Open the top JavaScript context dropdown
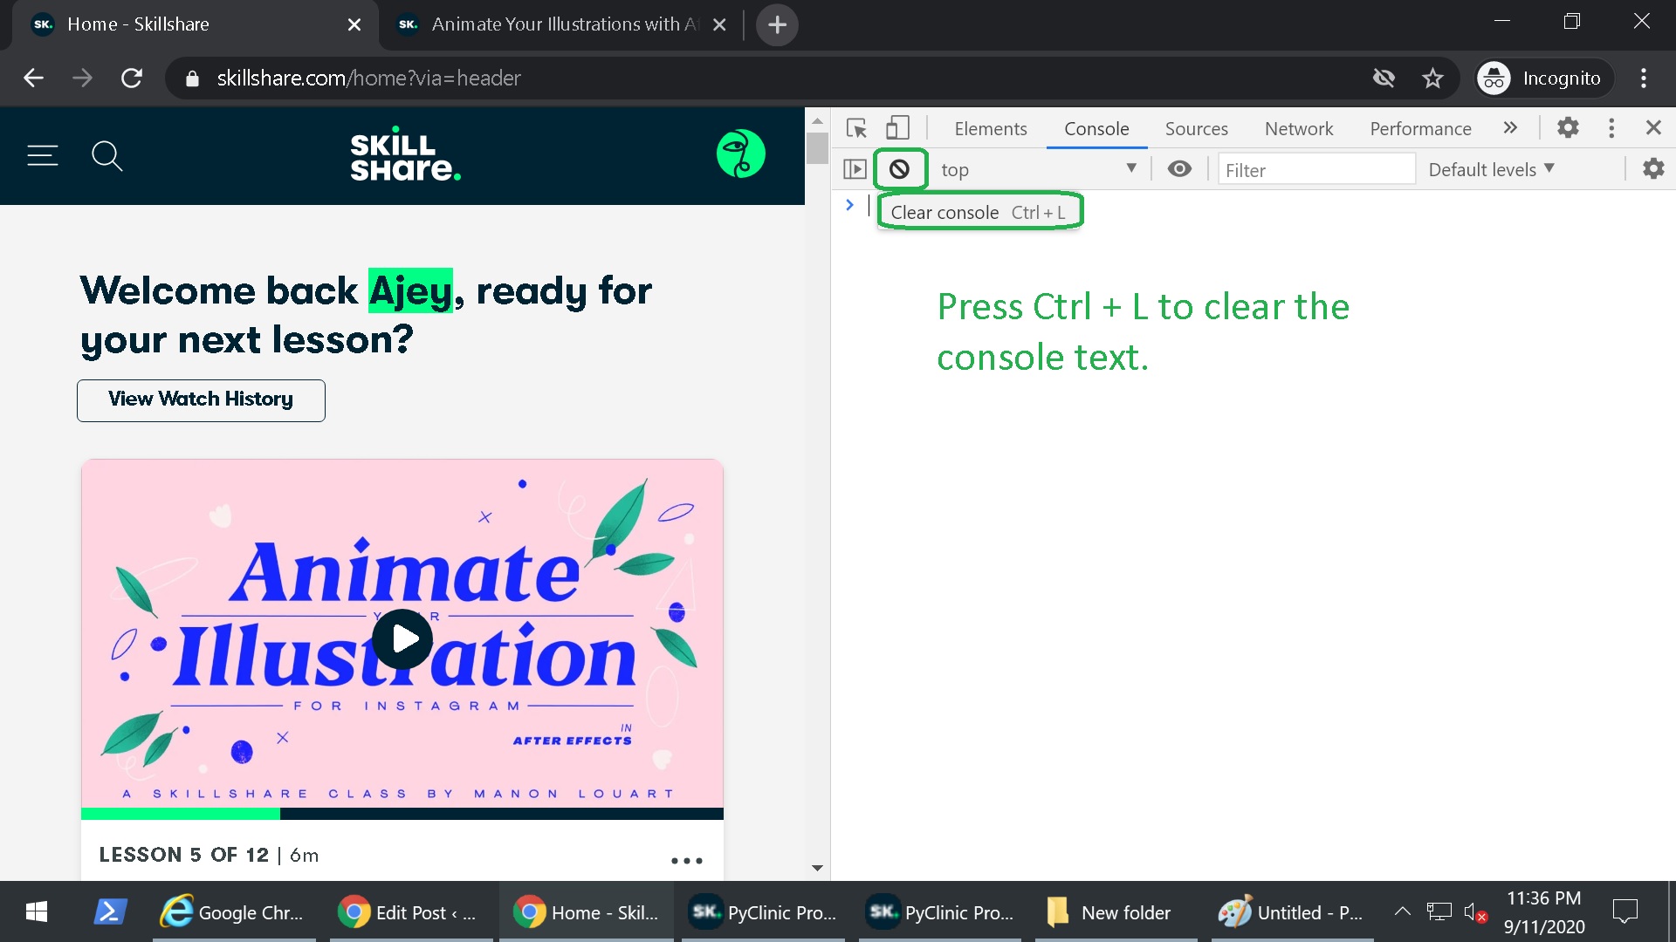Image resolution: width=1676 pixels, height=942 pixels. click(x=1039, y=169)
